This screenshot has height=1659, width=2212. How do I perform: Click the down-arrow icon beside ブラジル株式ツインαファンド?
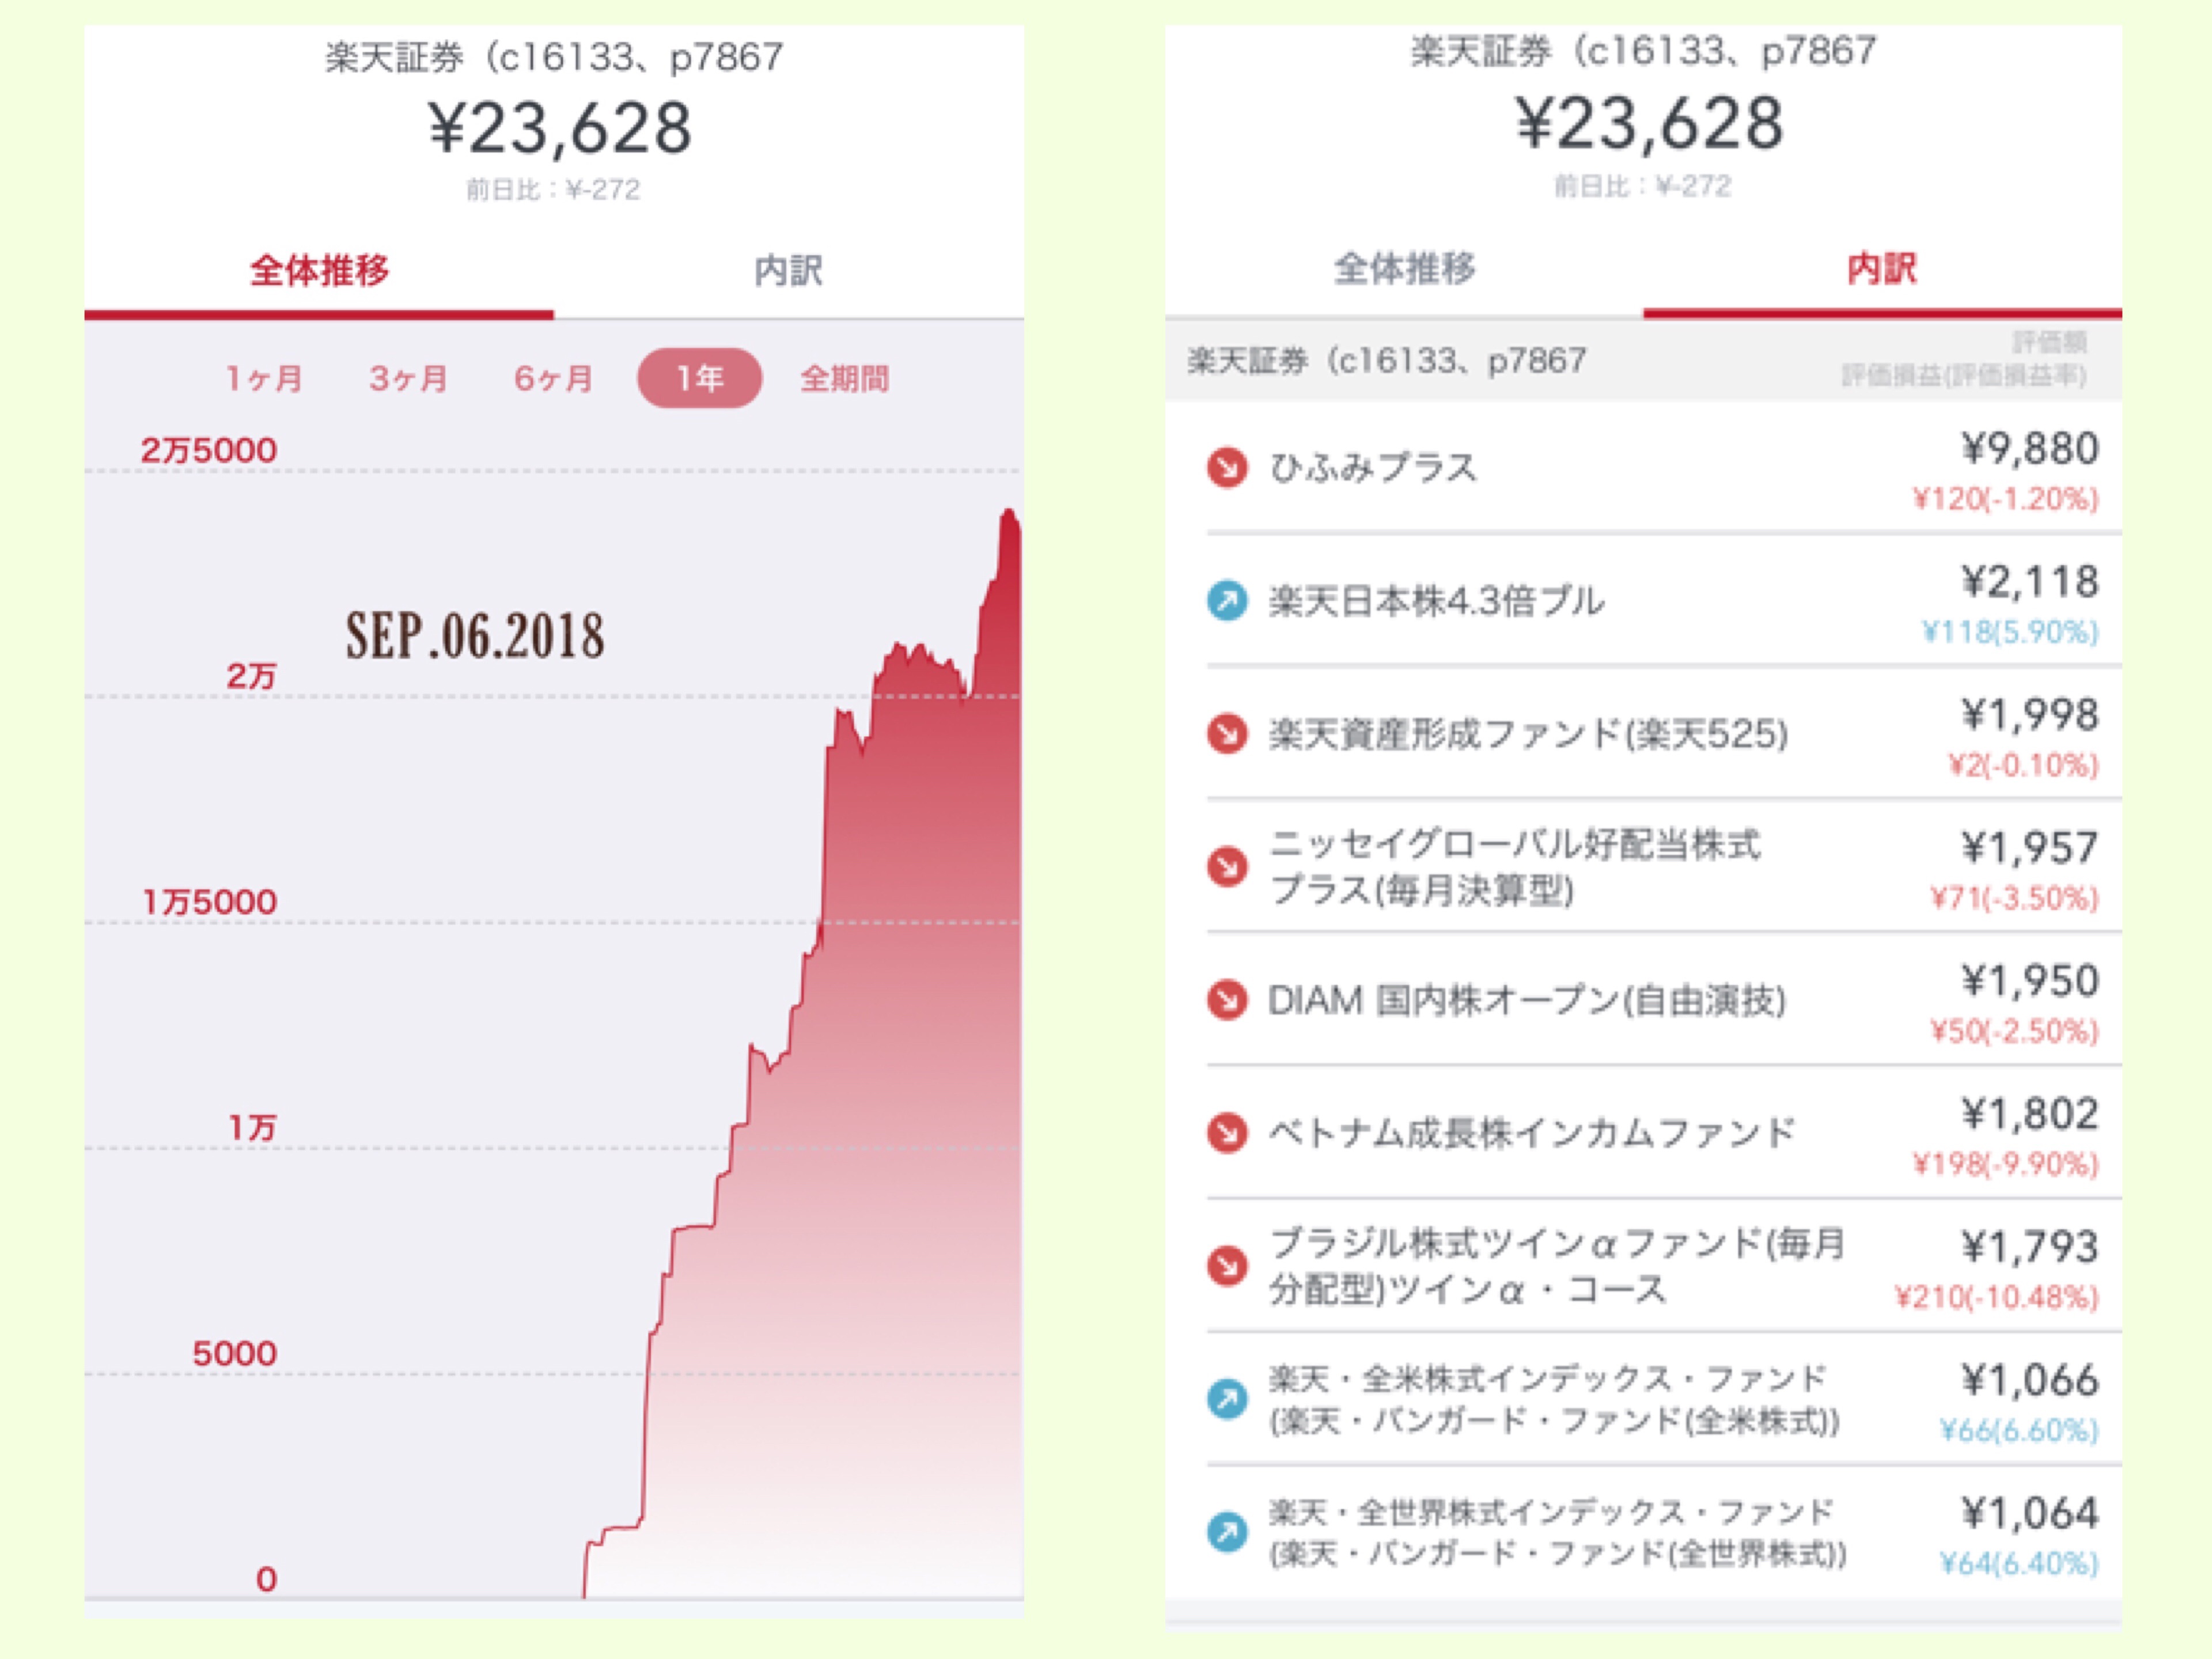pyautogui.click(x=1227, y=1265)
